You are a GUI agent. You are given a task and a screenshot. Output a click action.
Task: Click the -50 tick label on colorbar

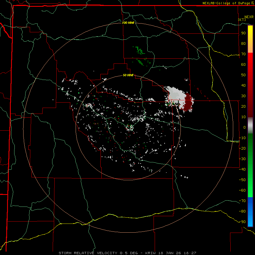(242, 180)
